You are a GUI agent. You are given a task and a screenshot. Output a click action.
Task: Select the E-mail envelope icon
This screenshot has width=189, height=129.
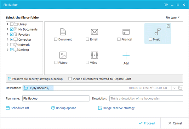(94, 32)
